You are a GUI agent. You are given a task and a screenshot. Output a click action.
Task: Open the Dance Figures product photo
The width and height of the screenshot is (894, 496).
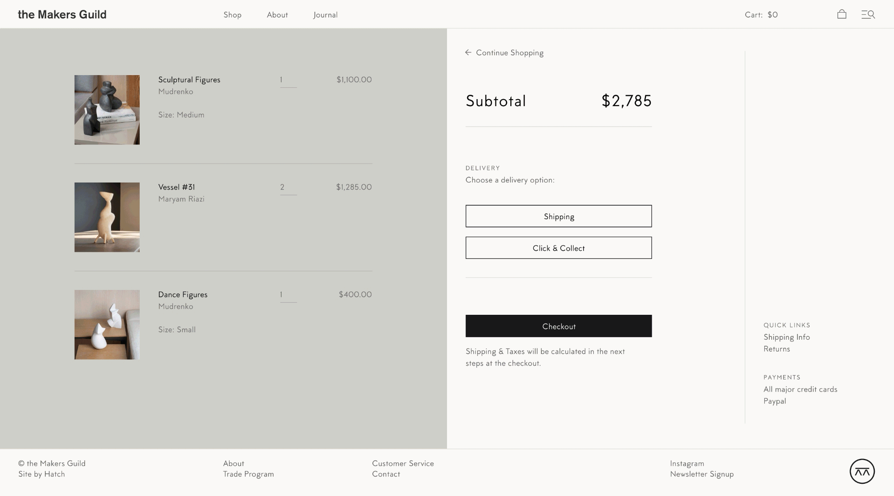tap(107, 324)
